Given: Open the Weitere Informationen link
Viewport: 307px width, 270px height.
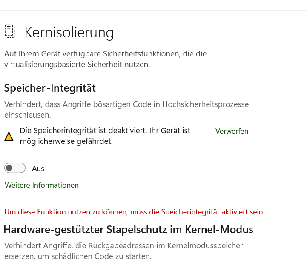Looking at the screenshot, I should (41, 185).
